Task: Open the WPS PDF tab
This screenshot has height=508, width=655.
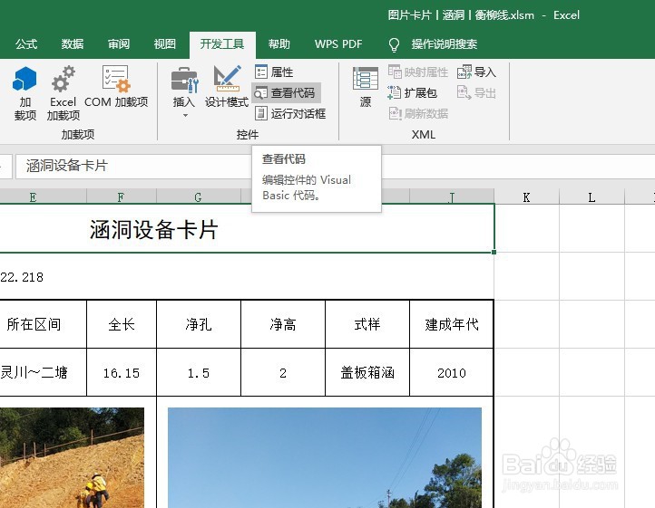Action: pyautogui.click(x=338, y=44)
